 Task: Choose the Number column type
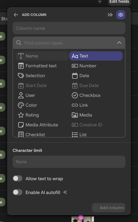click(96, 66)
